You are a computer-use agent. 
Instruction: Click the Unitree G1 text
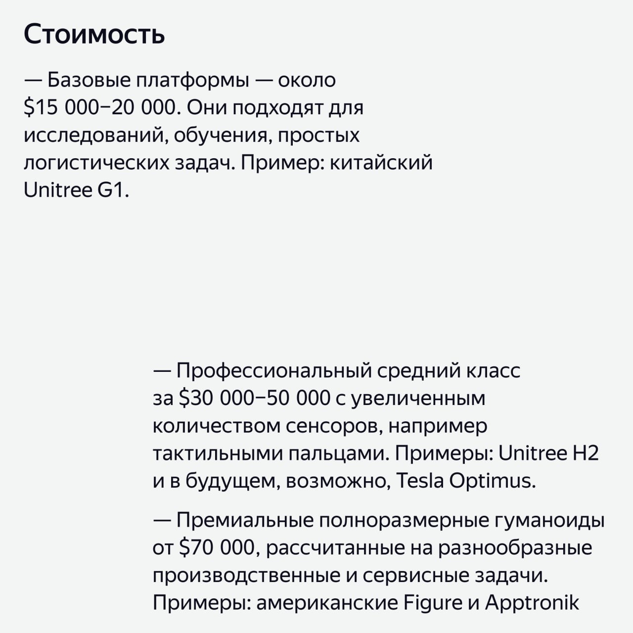pos(77,190)
